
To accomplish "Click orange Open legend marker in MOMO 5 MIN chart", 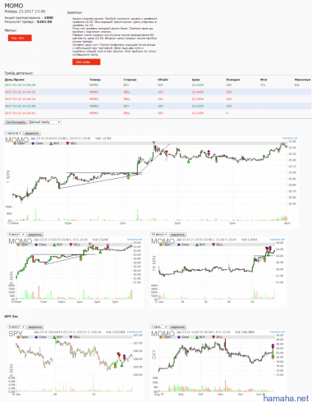I will point(19,244).
